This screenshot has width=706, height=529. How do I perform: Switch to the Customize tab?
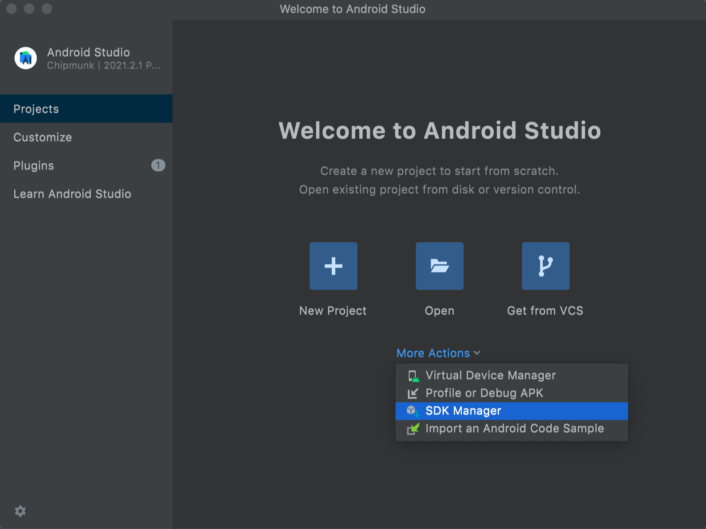[86, 137]
